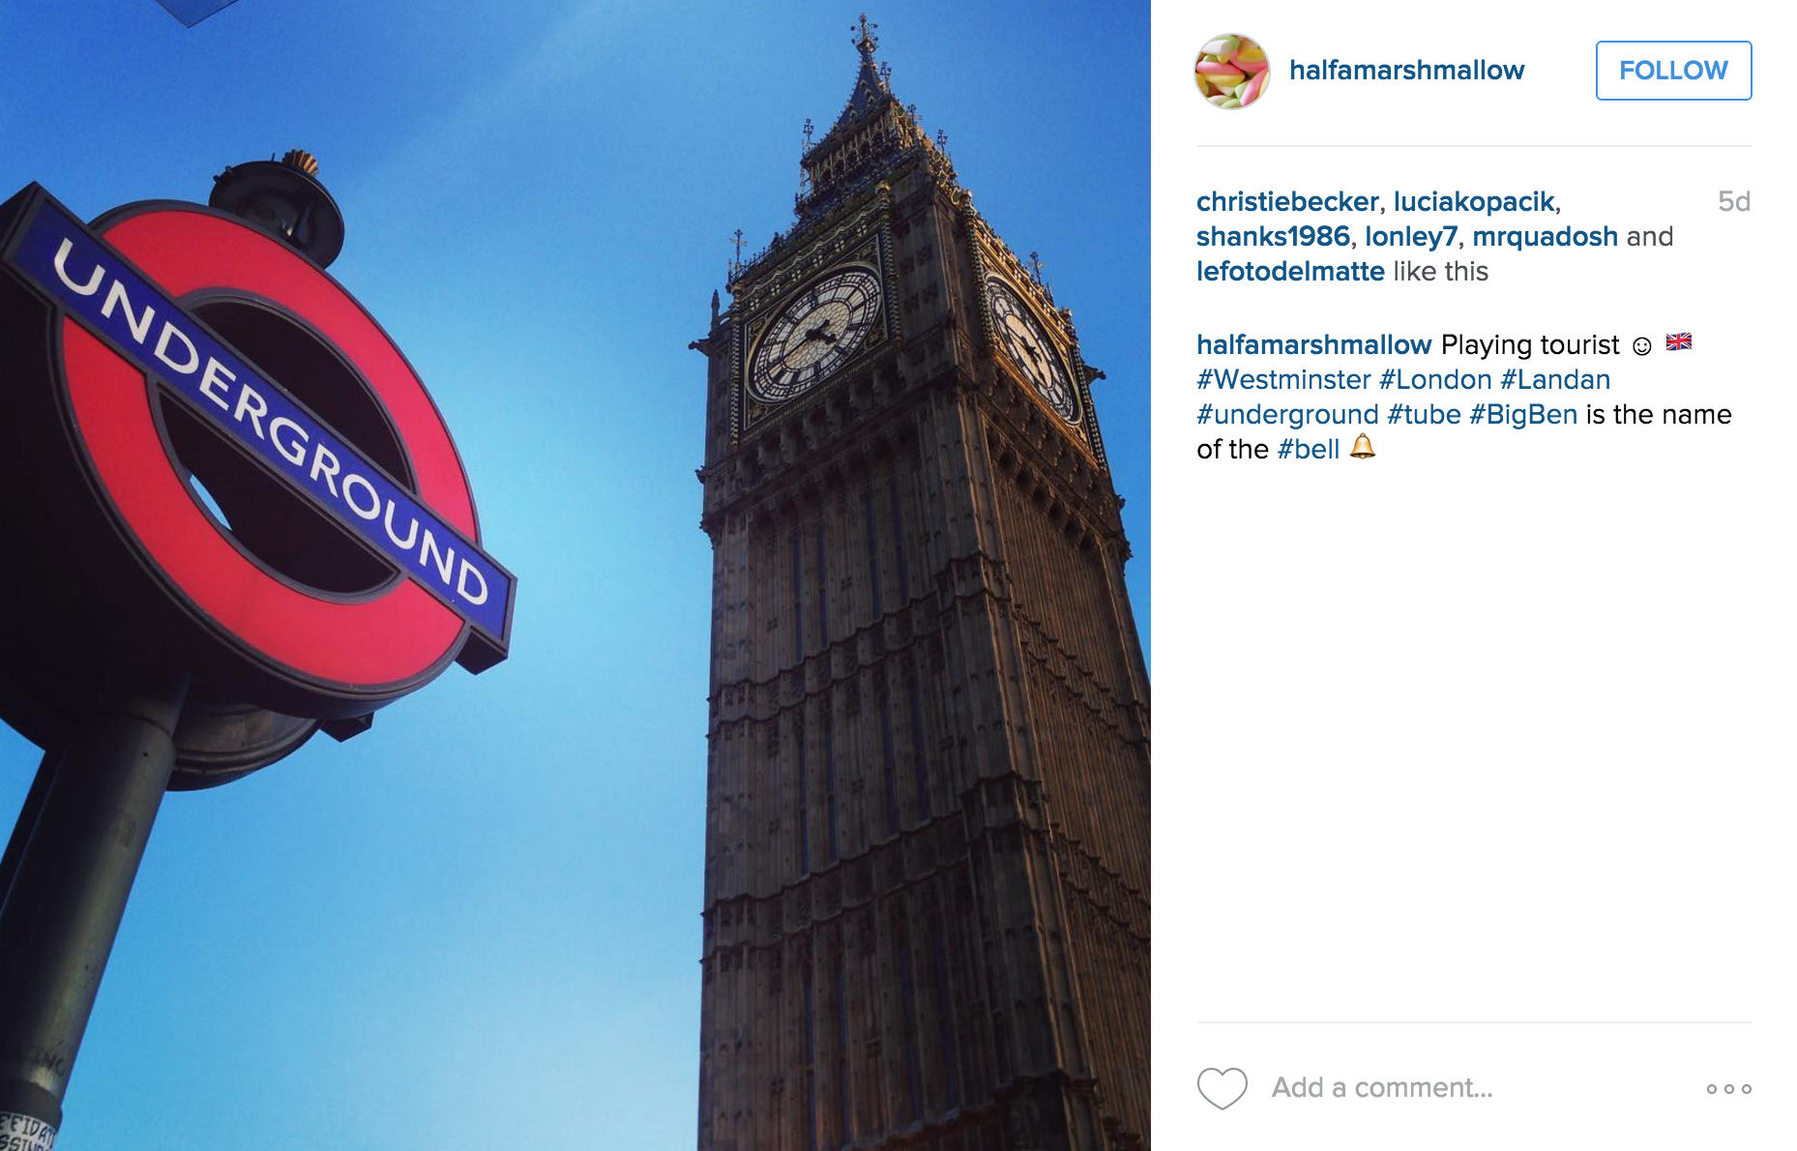The image size is (1797, 1151).
Task: Open the #London hashtag
Action: [1435, 379]
